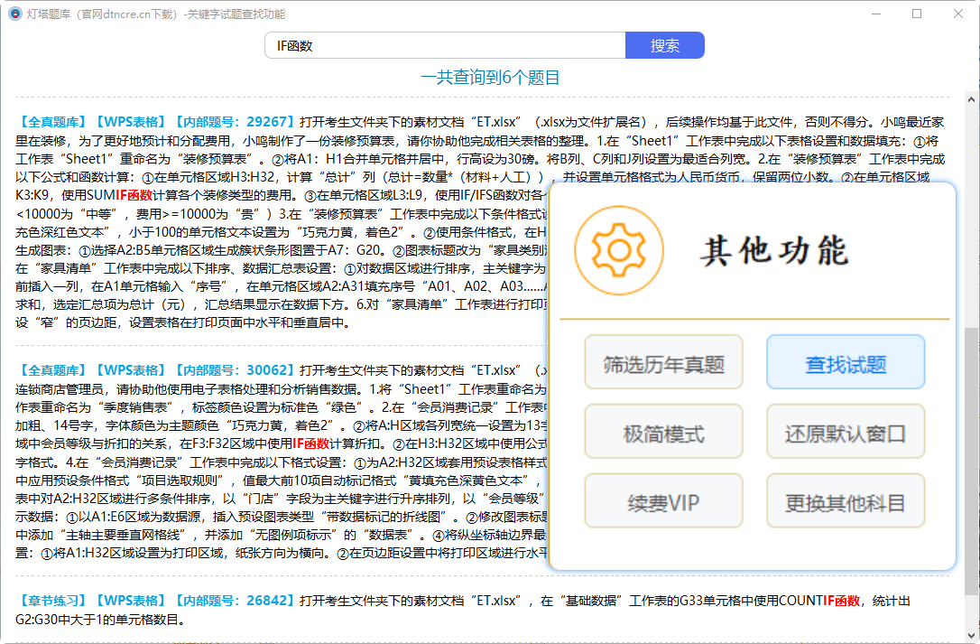Image resolution: width=980 pixels, height=644 pixels.
Task: Click the vertical scrollbar thumb
Action: tap(971, 461)
